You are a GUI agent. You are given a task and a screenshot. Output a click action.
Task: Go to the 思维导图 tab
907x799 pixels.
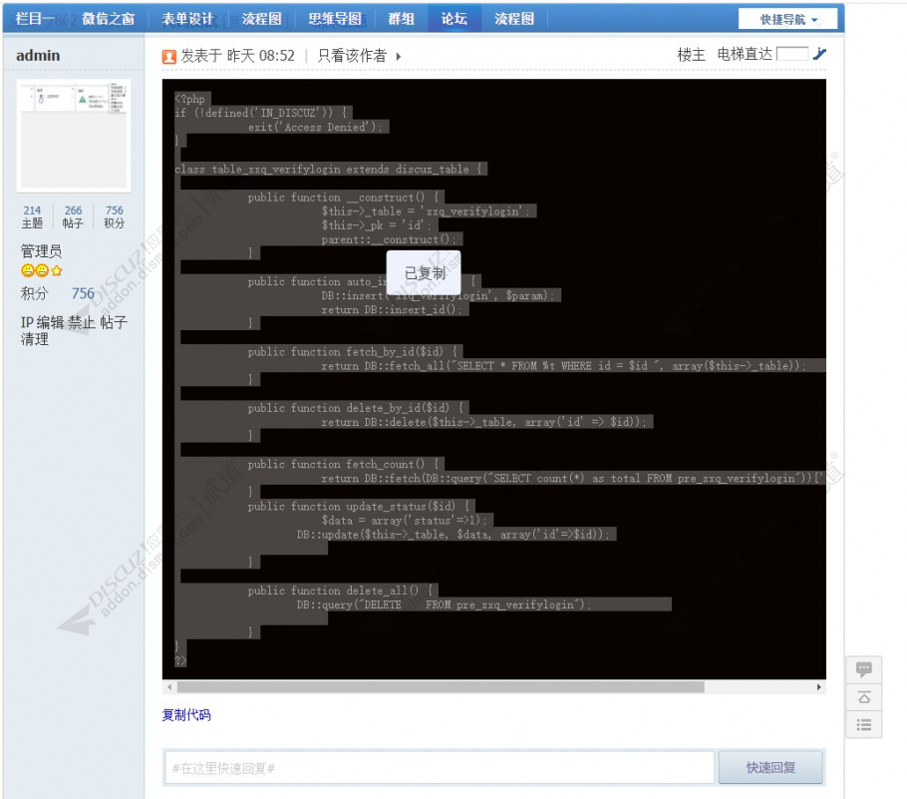point(334,19)
